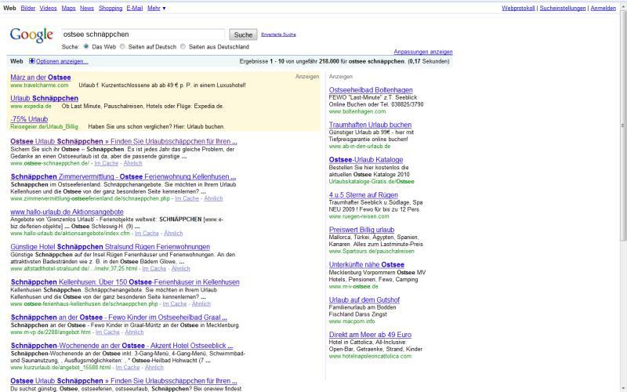
Task: Click 'Ähnlich' for ostsee-schnaeppchen.de result
Action: point(132,163)
